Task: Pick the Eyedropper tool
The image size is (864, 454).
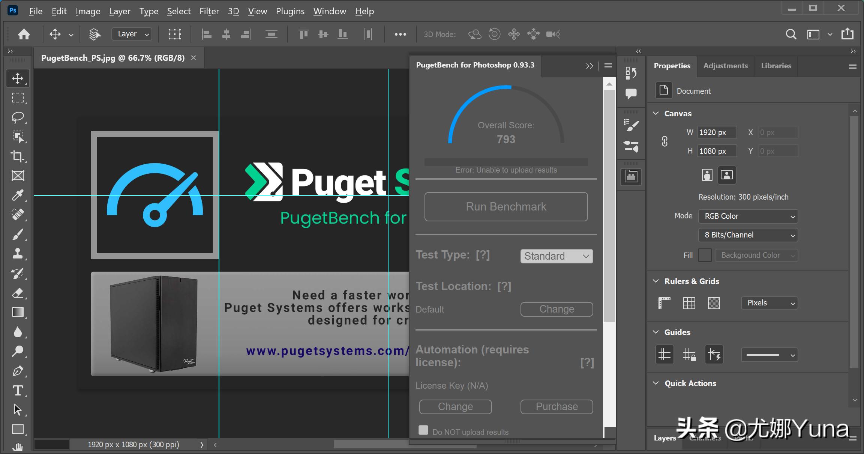Action: click(x=18, y=195)
